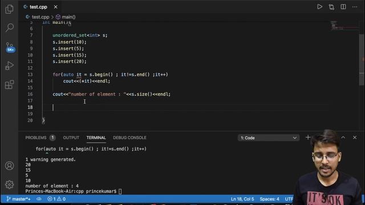Open the Manage gear icon
365x205 pixels.
pyautogui.click(x=9, y=184)
